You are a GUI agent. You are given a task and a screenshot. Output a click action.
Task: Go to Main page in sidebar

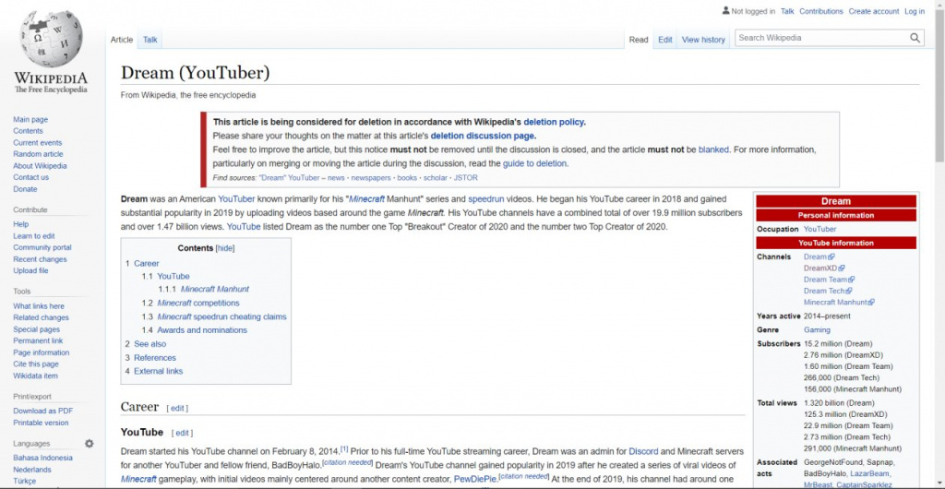(x=30, y=120)
